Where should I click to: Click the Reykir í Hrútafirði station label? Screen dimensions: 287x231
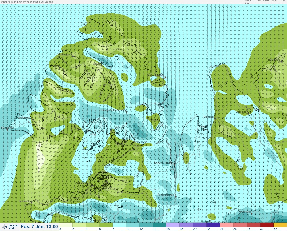tap(164, 163)
